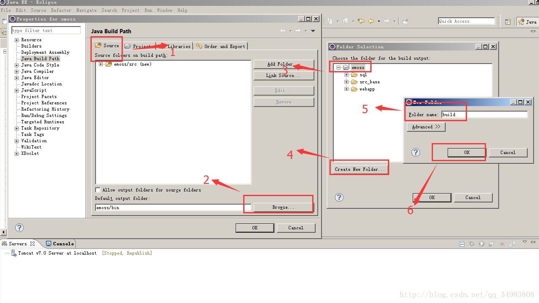This screenshot has width=539, height=303.
Task: Select Javadoc Location in the properties tree
Action: click(41, 84)
